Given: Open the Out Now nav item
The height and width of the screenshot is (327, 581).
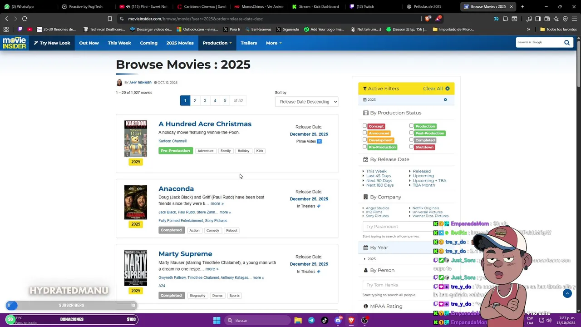Looking at the screenshot, I should 89,43.
